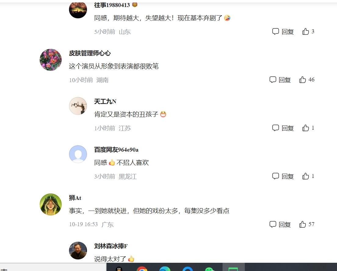Reply to 往事19880413's comment

[x=283, y=32]
